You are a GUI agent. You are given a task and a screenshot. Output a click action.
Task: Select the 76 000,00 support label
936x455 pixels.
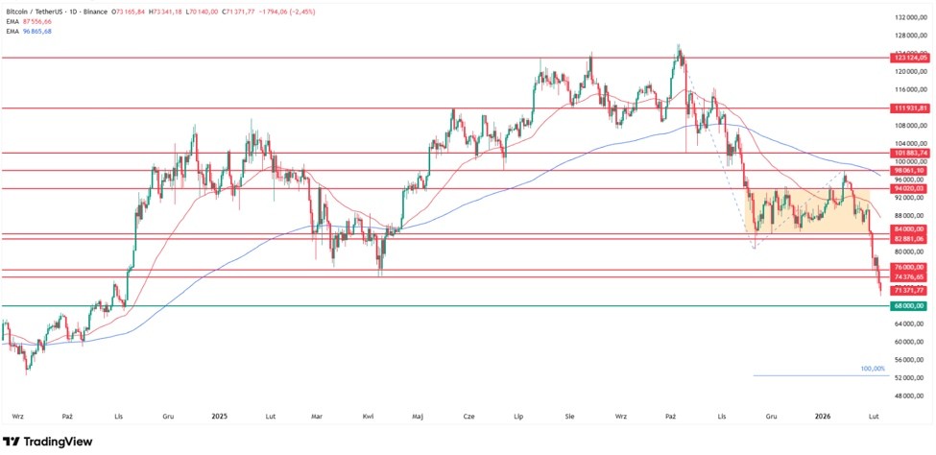point(907,267)
